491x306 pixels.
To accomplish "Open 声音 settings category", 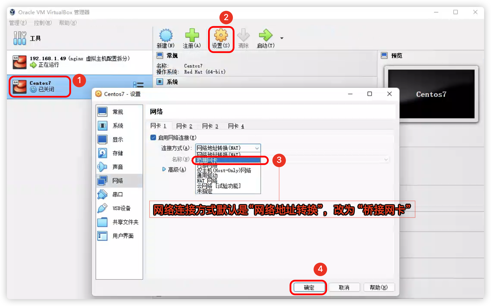I will pyautogui.click(x=119, y=167).
